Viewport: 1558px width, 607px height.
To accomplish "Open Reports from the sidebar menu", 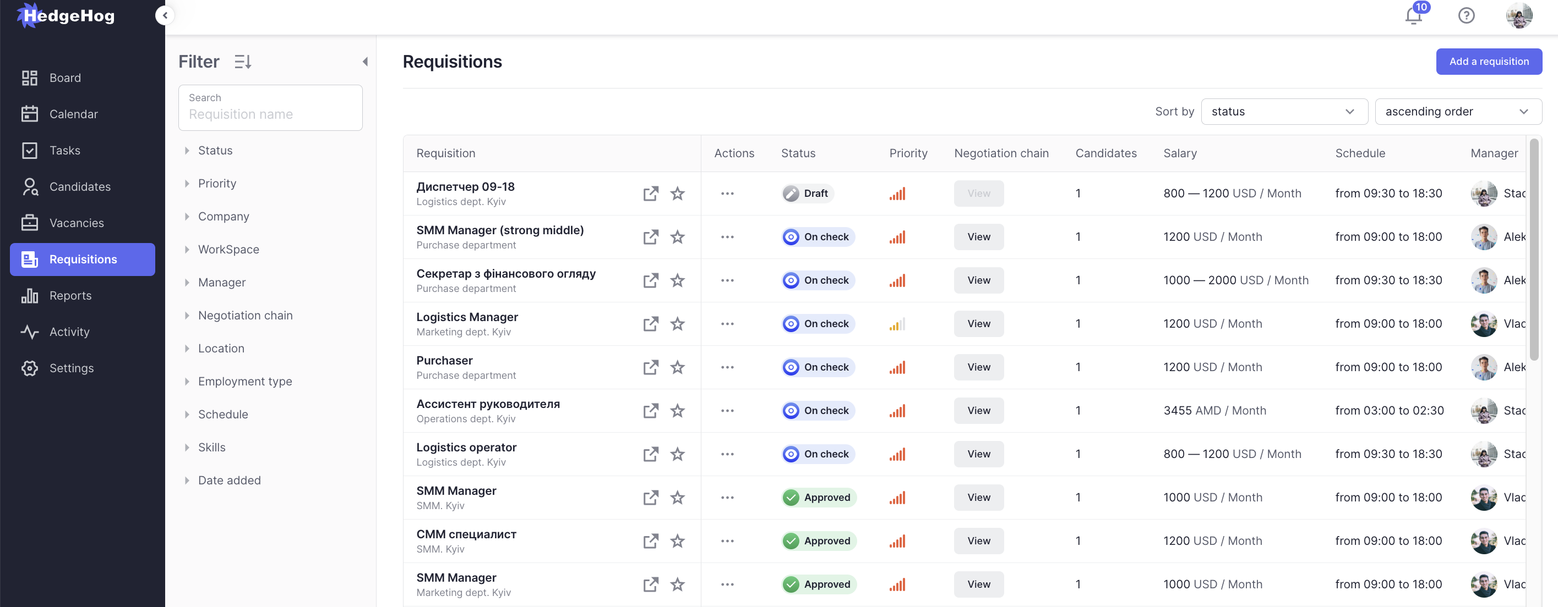I will pyautogui.click(x=70, y=295).
